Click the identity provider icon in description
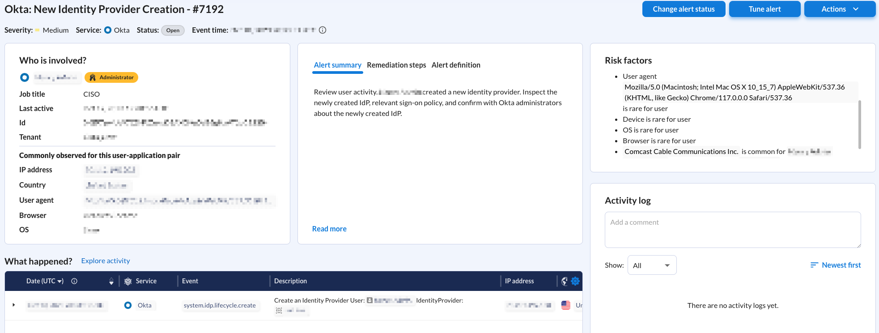Screen dimensions: 879x333 tap(279, 311)
